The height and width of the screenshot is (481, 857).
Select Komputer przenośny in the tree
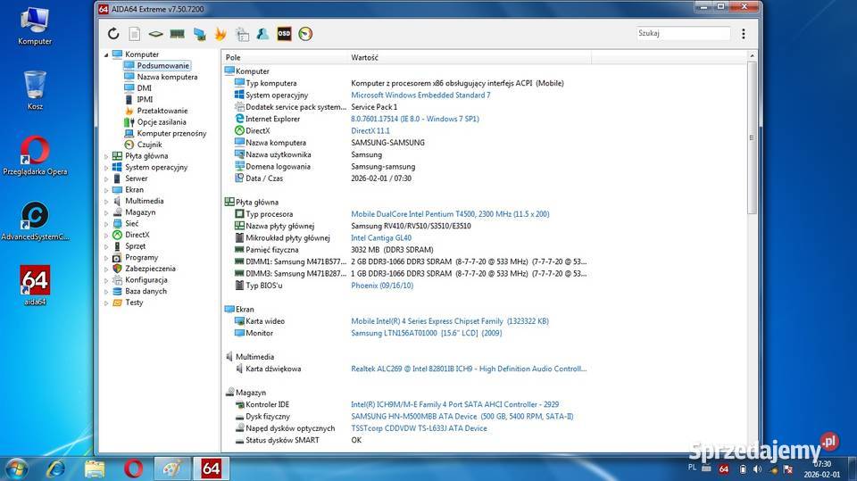171,133
